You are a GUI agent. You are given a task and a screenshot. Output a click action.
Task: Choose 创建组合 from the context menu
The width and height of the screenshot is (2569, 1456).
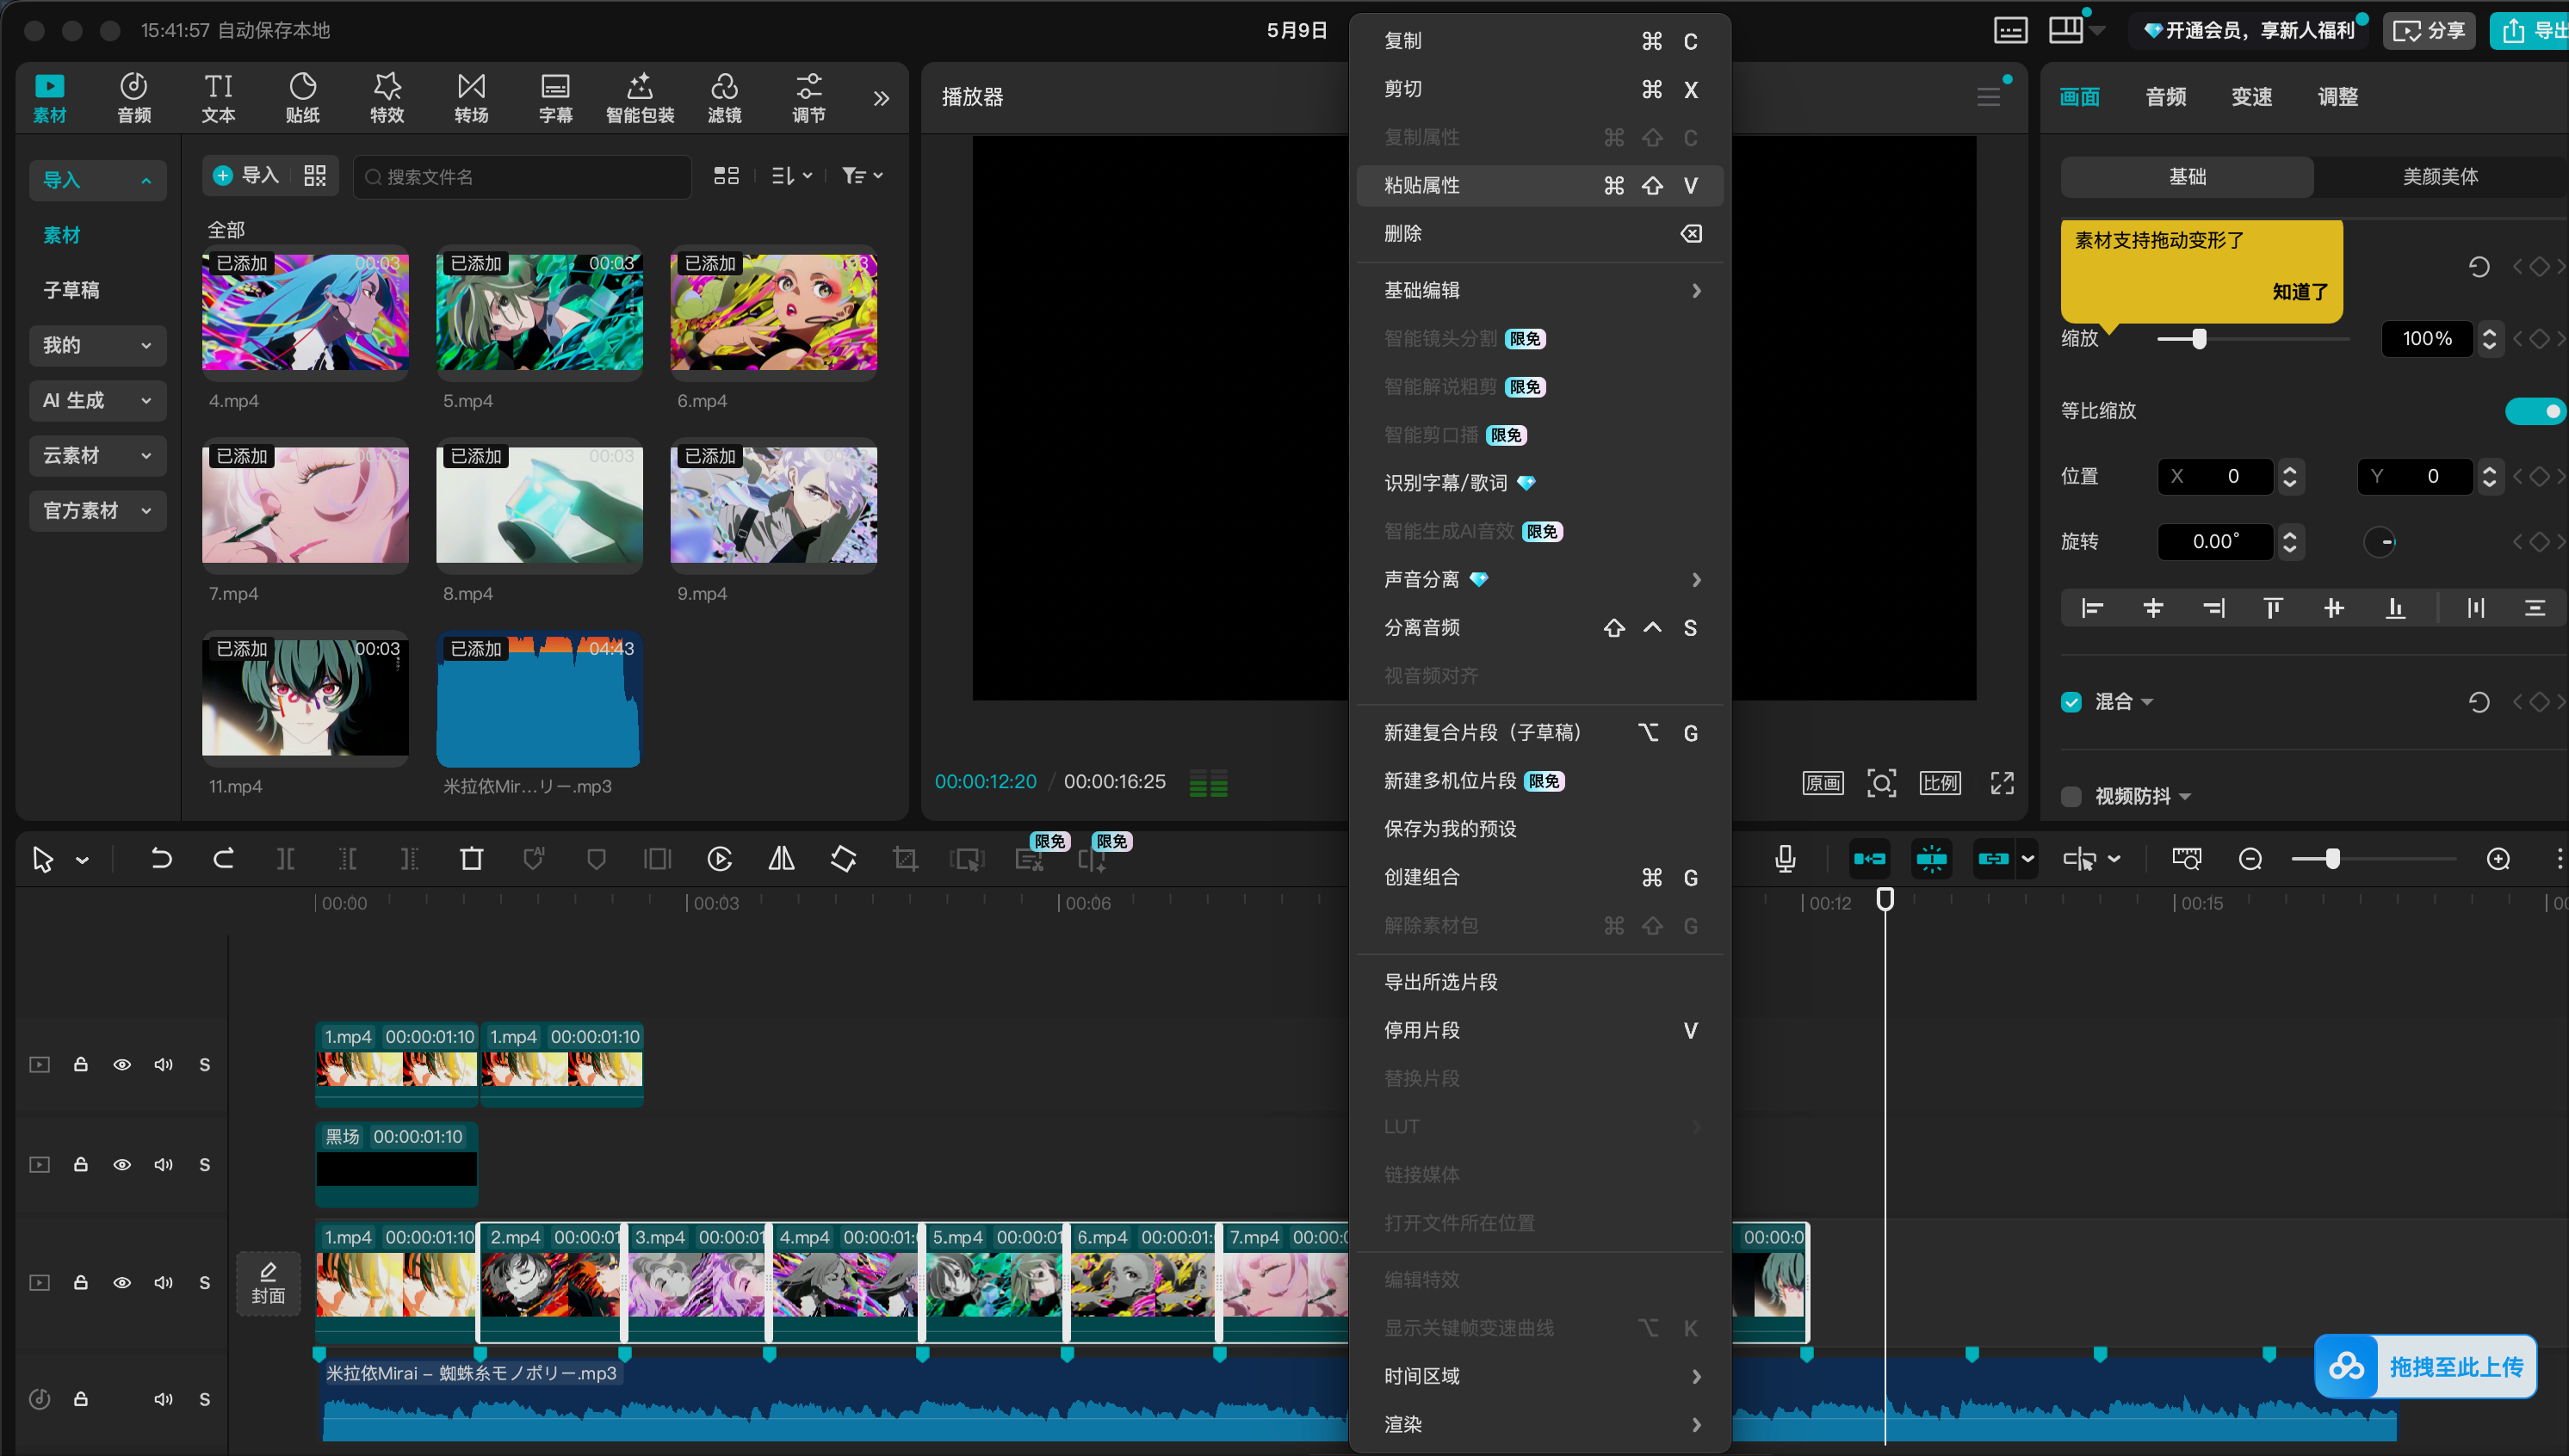(x=1539, y=877)
